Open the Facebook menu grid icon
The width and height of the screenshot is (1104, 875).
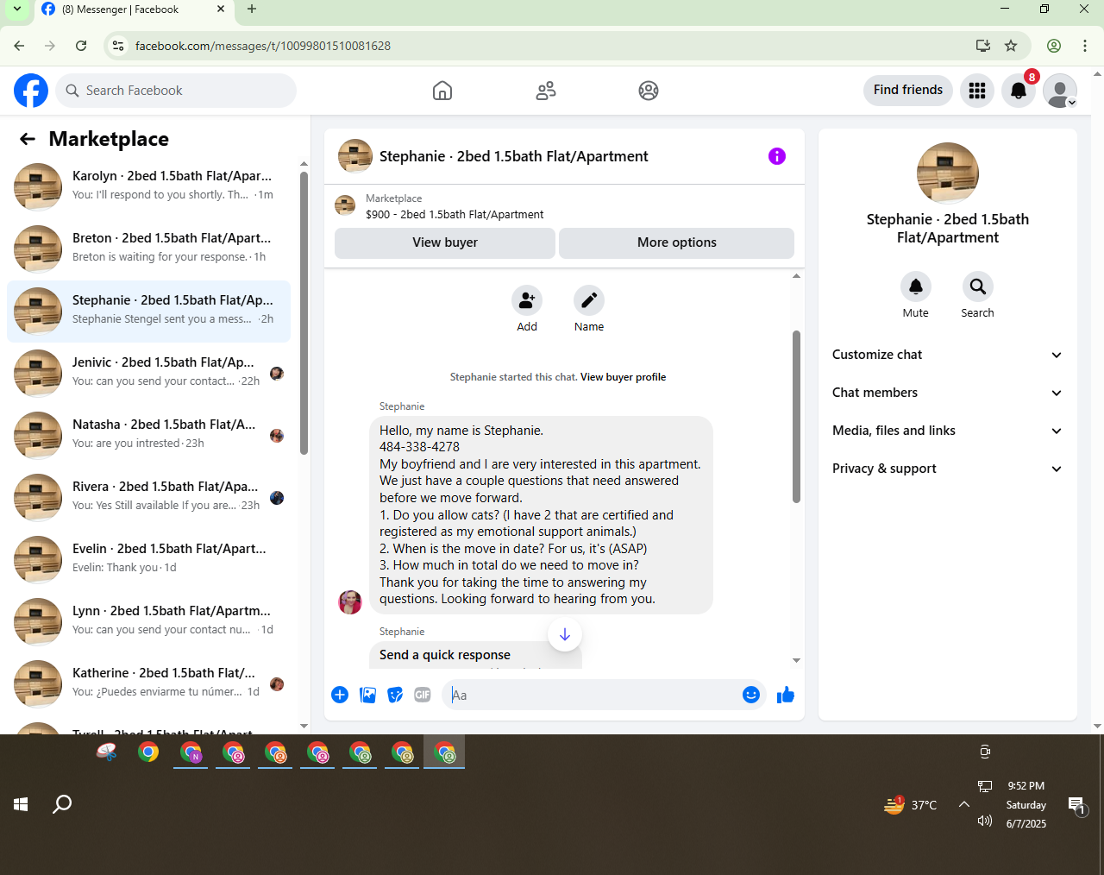pos(977,91)
